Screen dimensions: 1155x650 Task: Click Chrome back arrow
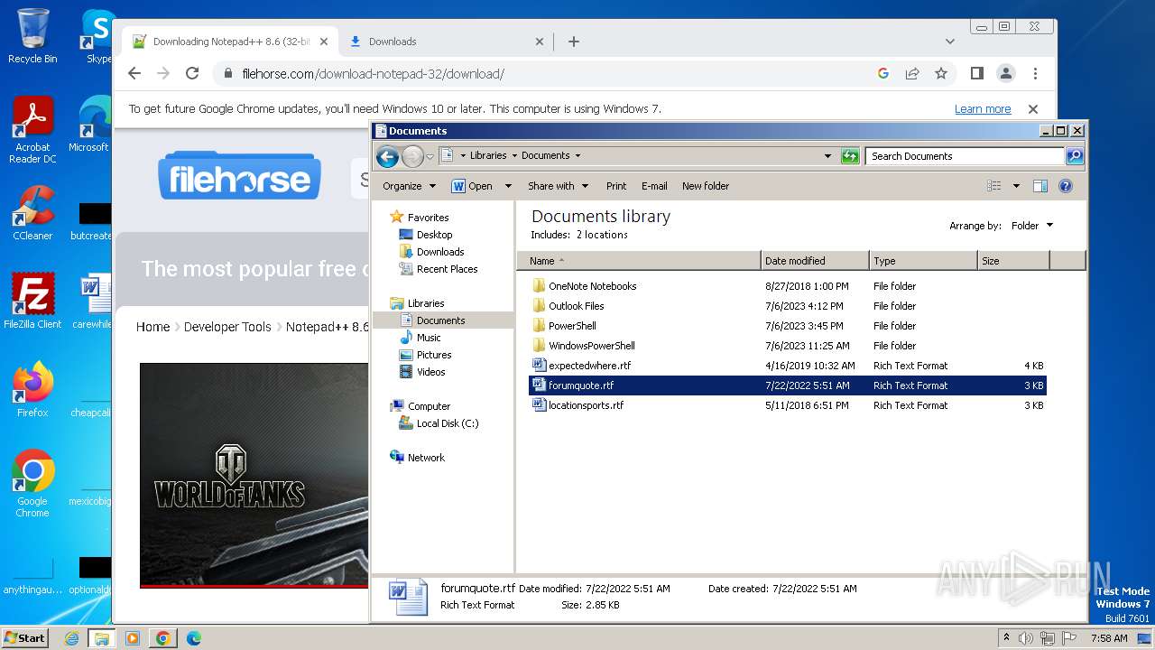134,73
